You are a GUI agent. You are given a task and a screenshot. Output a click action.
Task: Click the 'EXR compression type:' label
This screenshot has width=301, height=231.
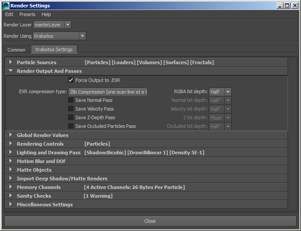pyautogui.click(x=43, y=91)
